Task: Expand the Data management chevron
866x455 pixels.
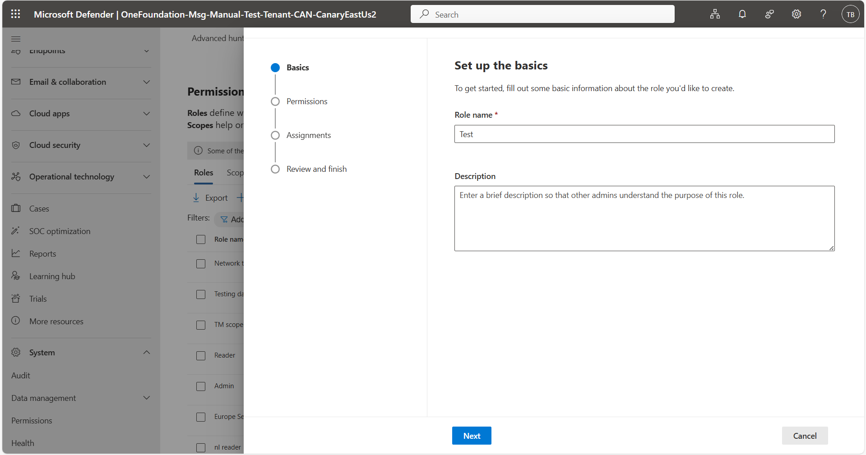Action: coord(147,398)
